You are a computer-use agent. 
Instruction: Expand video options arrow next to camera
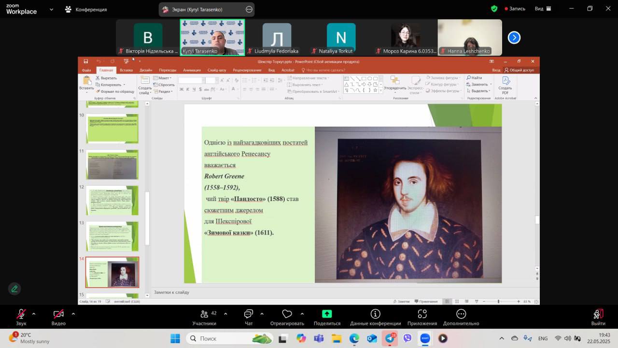73,314
